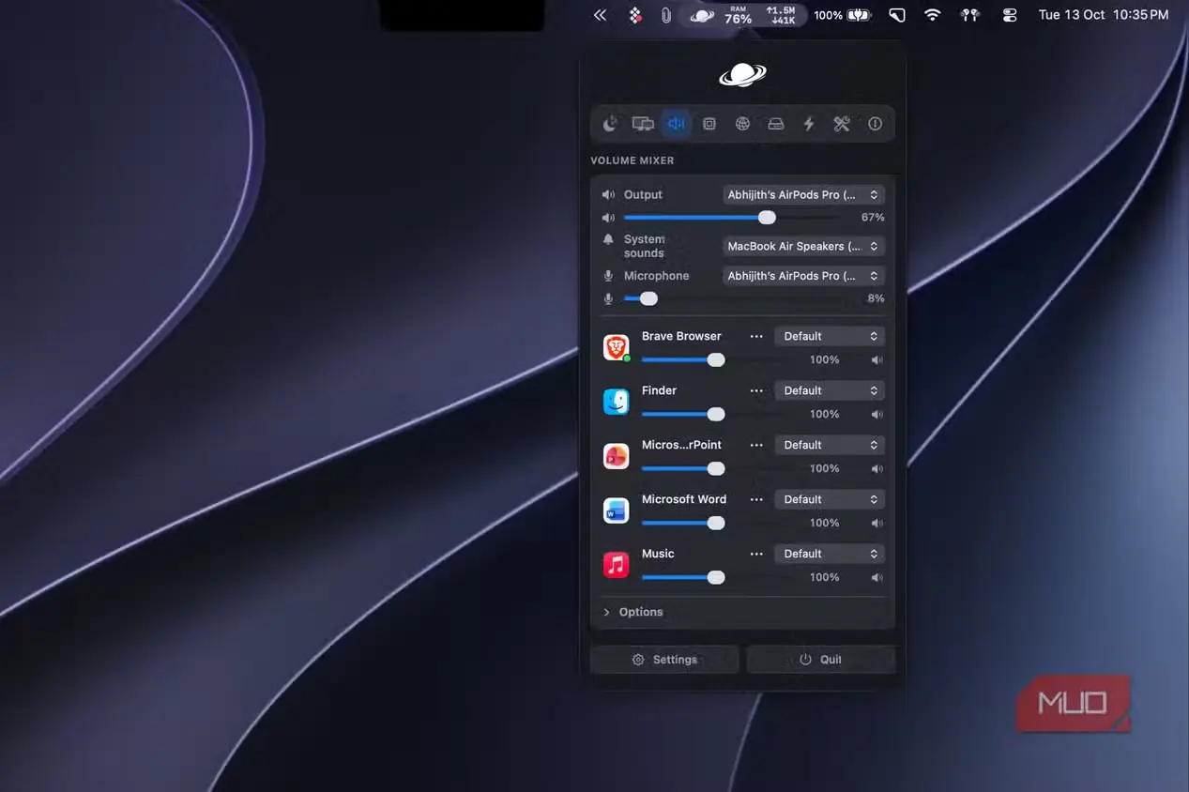Click the Quit button
The image size is (1189, 792).
point(821,660)
